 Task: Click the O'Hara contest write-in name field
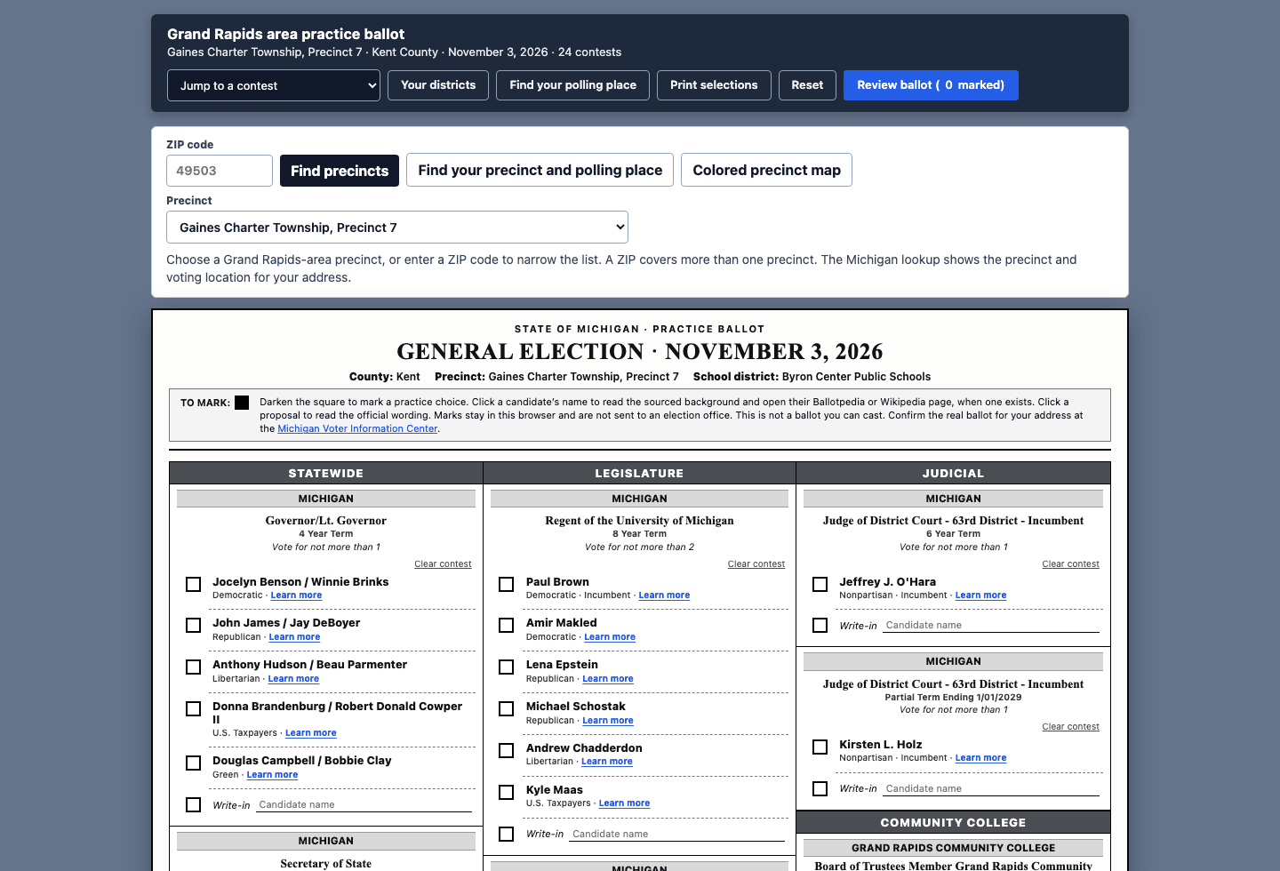[x=992, y=625]
